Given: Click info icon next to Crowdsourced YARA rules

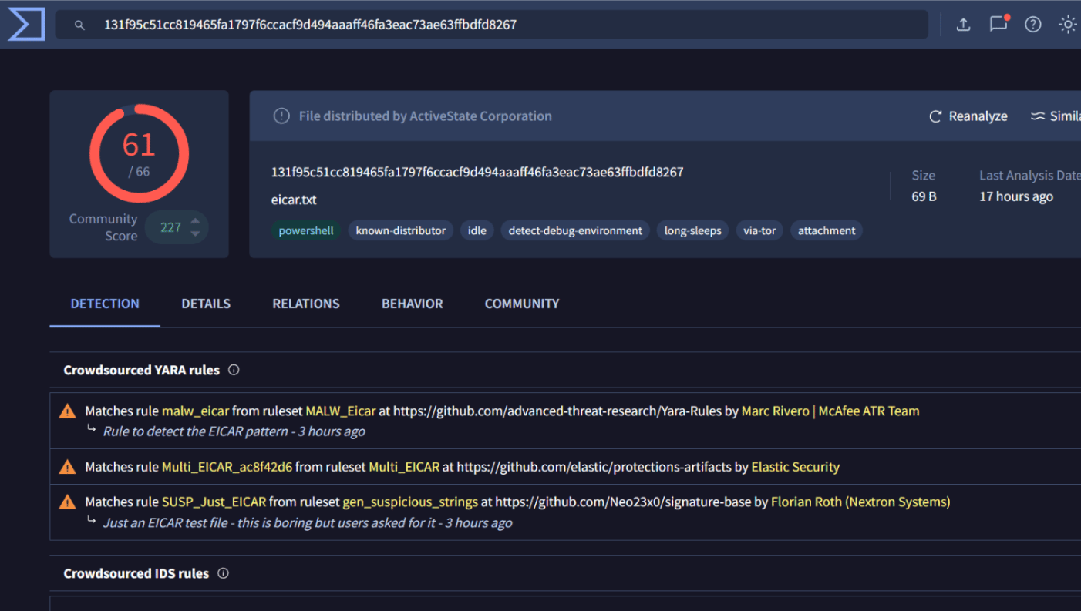Looking at the screenshot, I should pyautogui.click(x=234, y=370).
